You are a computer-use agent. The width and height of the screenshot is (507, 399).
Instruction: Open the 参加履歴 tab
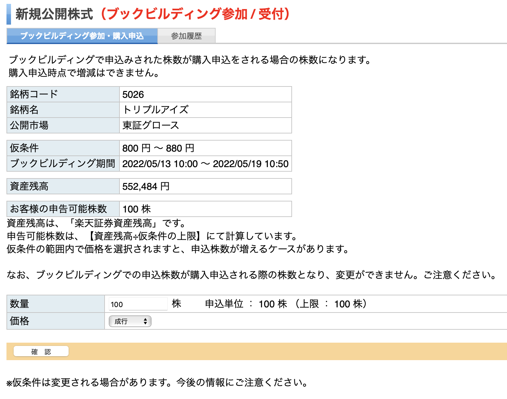[186, 36]
